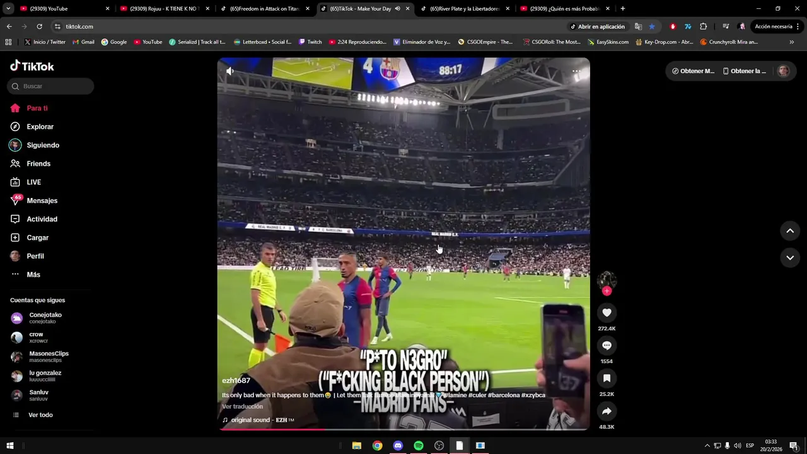This screenshot has width=807, height=454.
Task: Open the creator's avatar beside the video
Action: click(607, 280)
